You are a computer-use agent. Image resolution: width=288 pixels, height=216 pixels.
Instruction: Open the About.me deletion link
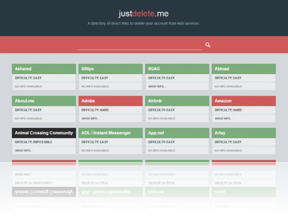click(x=44, y=101)
